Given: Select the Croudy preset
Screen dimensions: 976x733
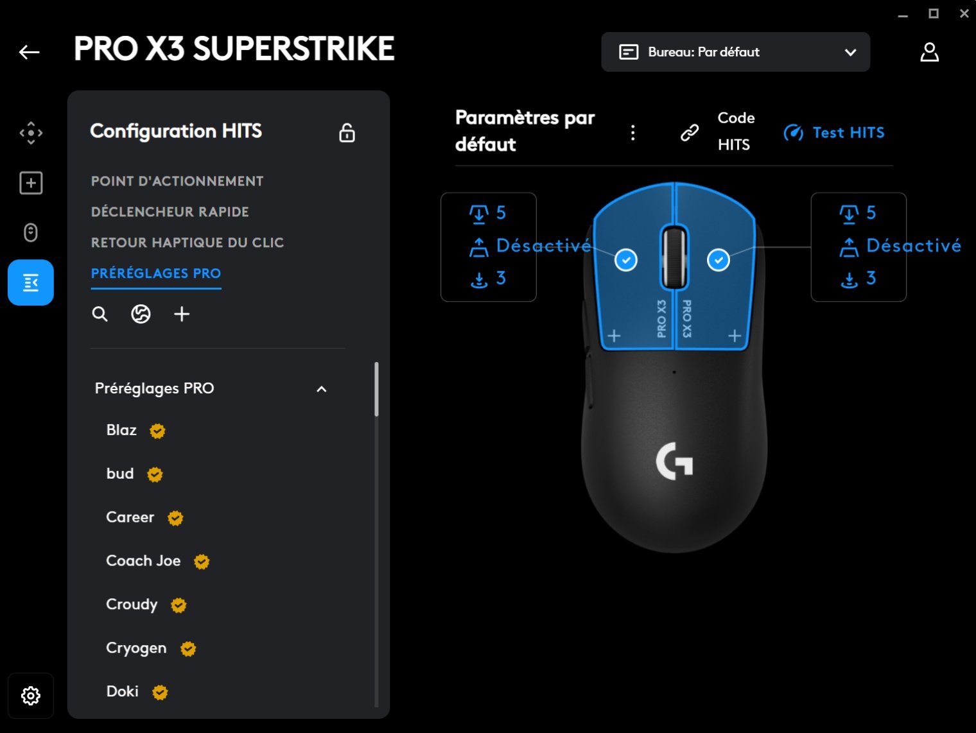Looking at the screenshot, I should (x=132, y=605).
